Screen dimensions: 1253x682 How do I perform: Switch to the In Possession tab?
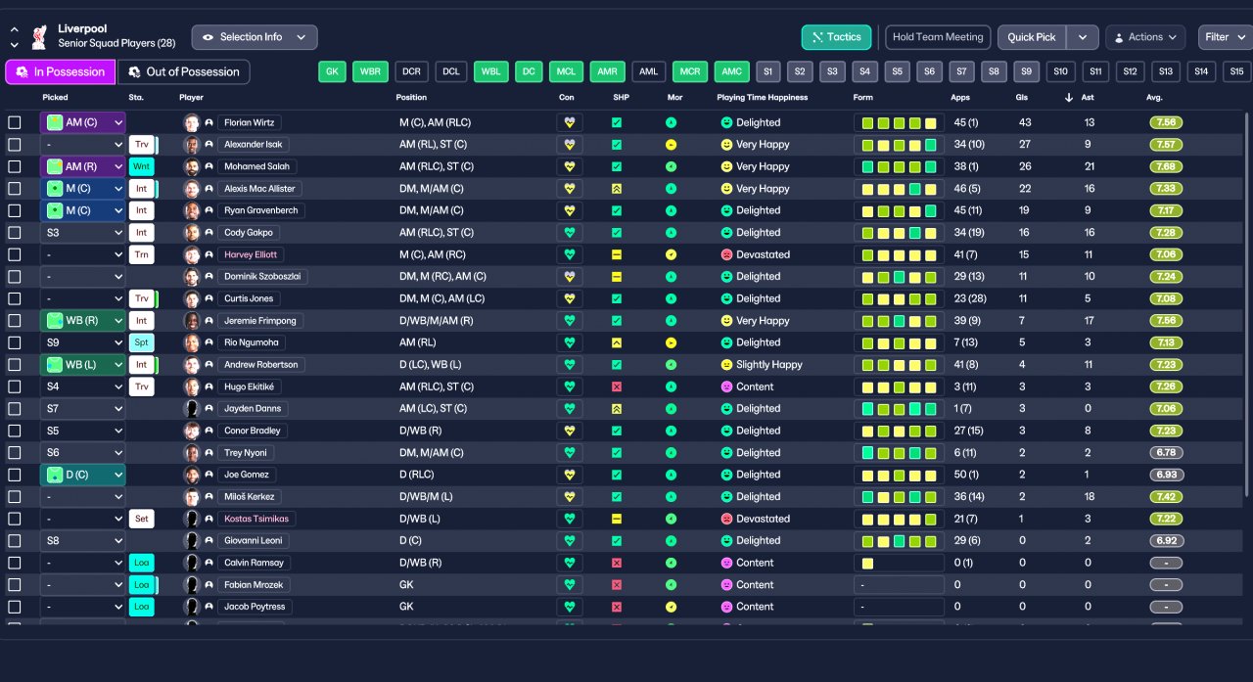tap(61, 72)
